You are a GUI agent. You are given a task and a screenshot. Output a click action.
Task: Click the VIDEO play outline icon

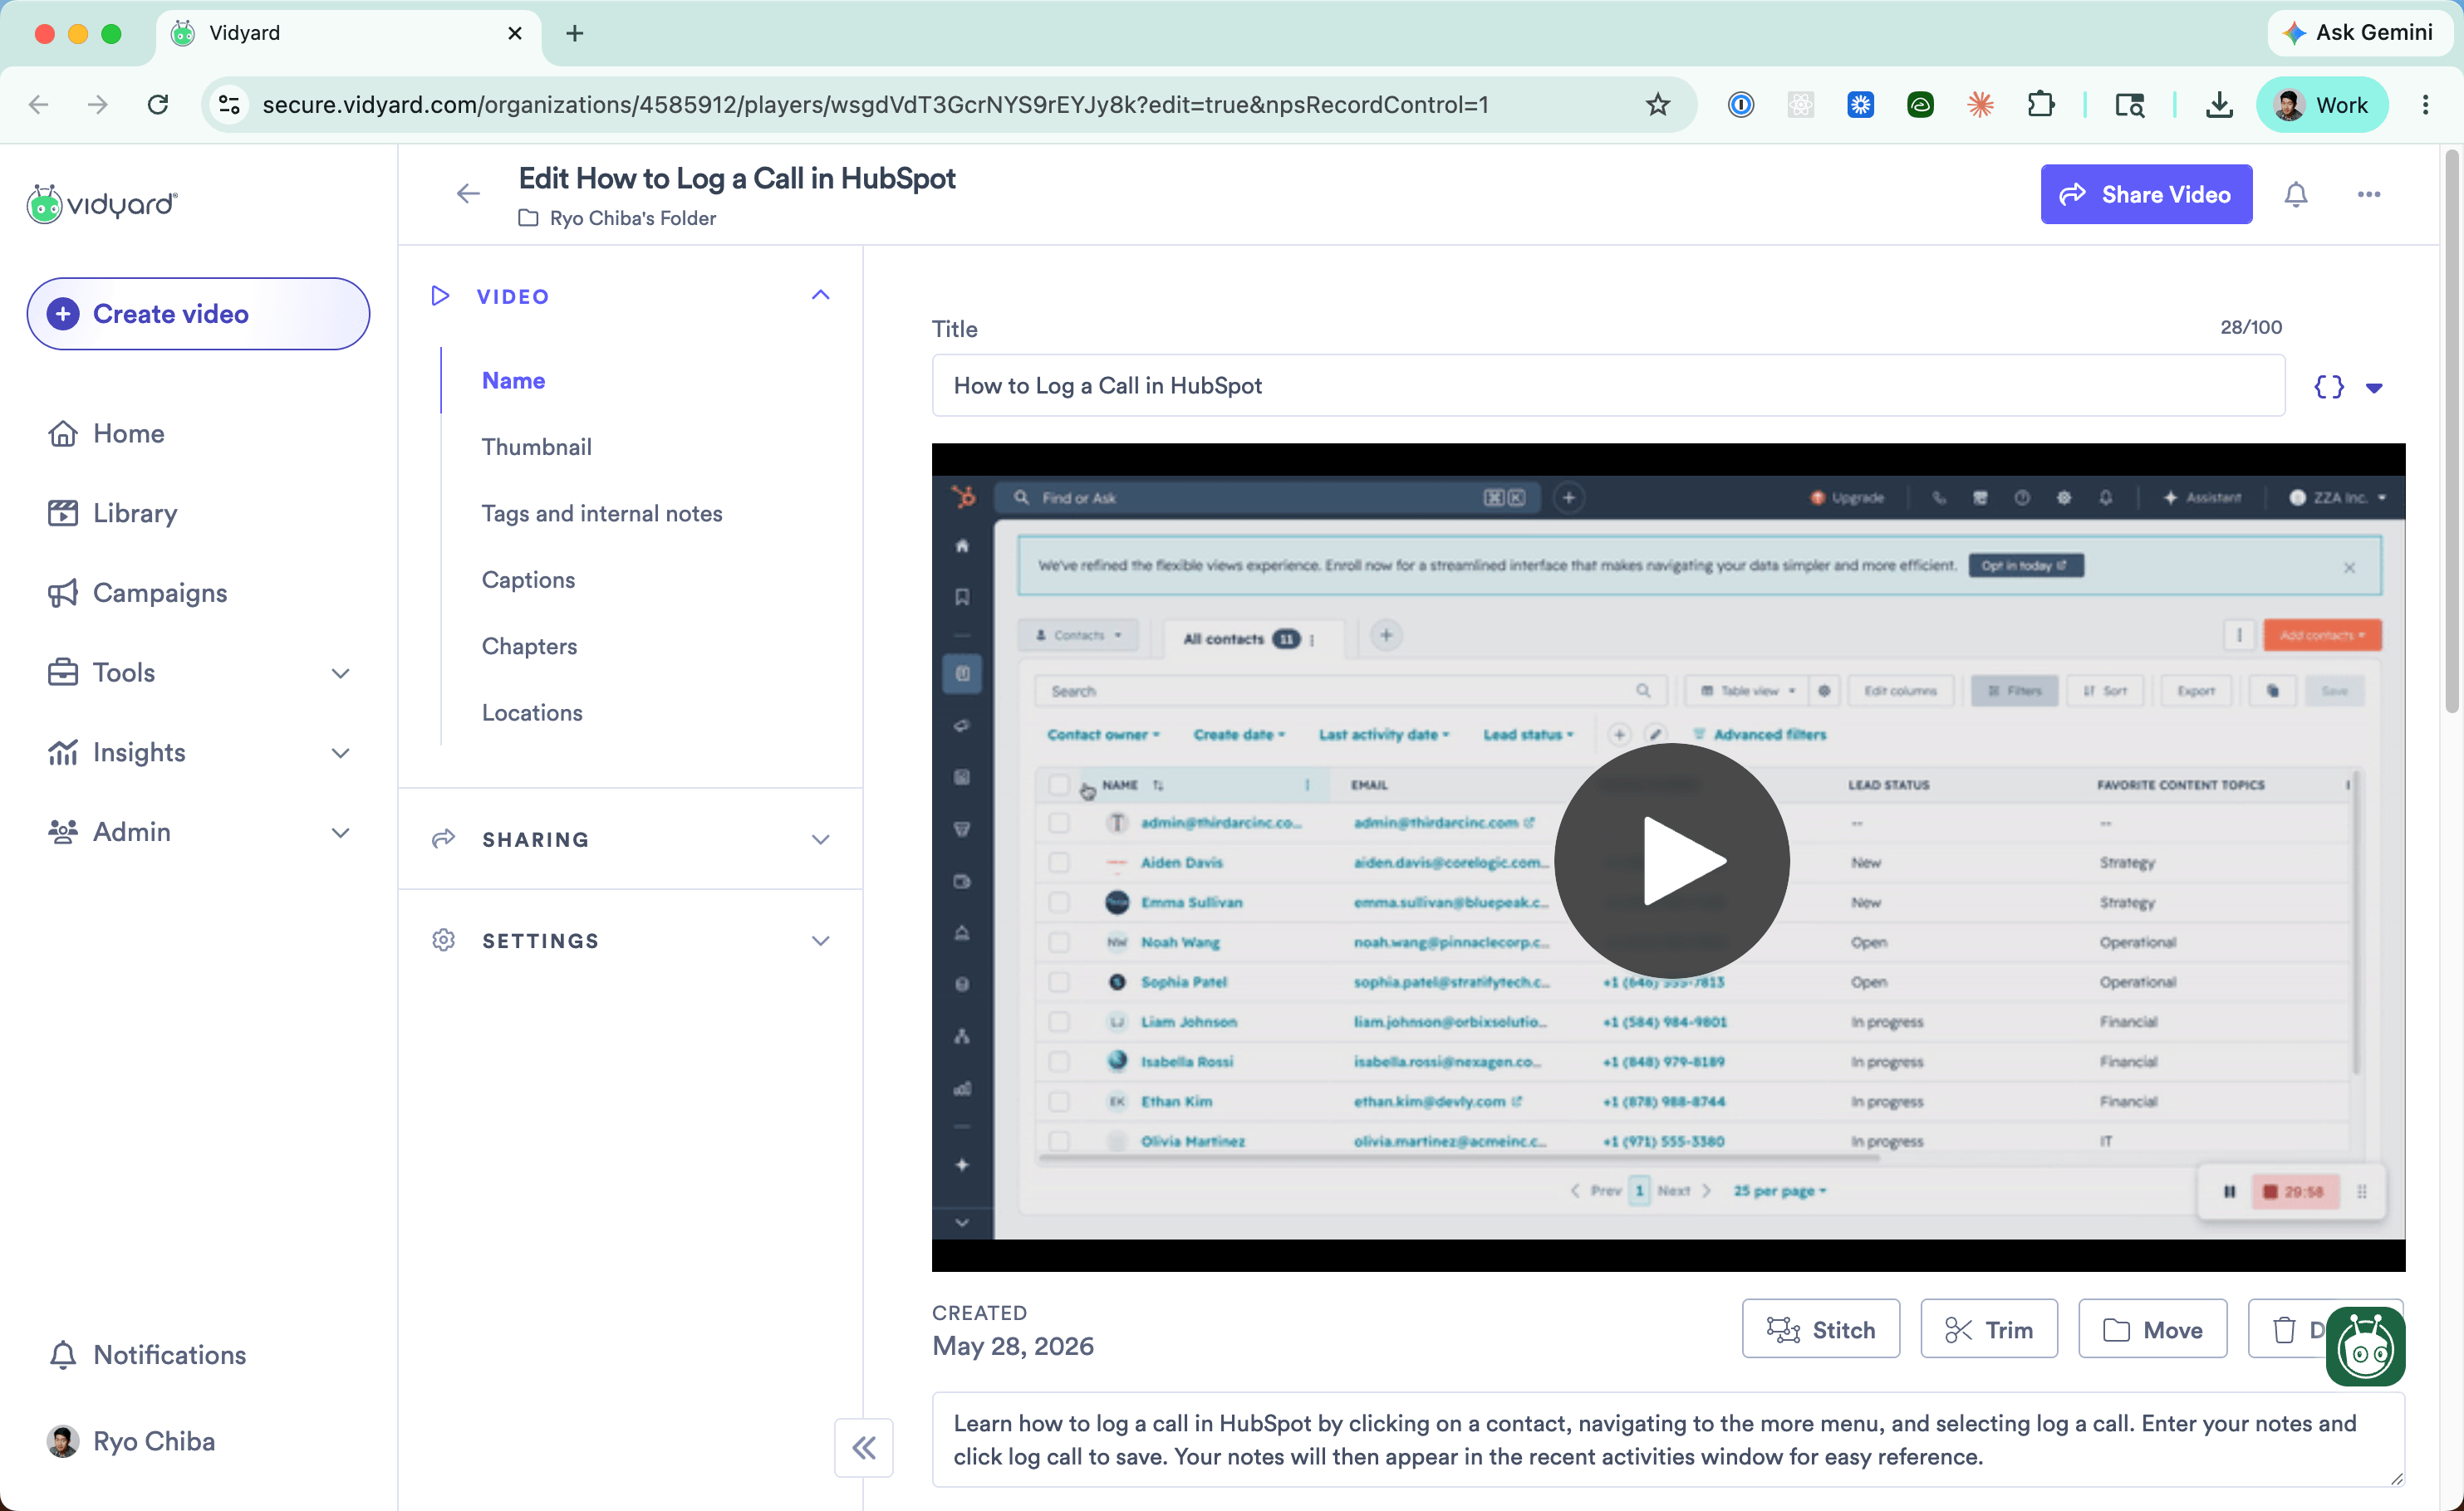pyautogui.click(x=440, y=296)
